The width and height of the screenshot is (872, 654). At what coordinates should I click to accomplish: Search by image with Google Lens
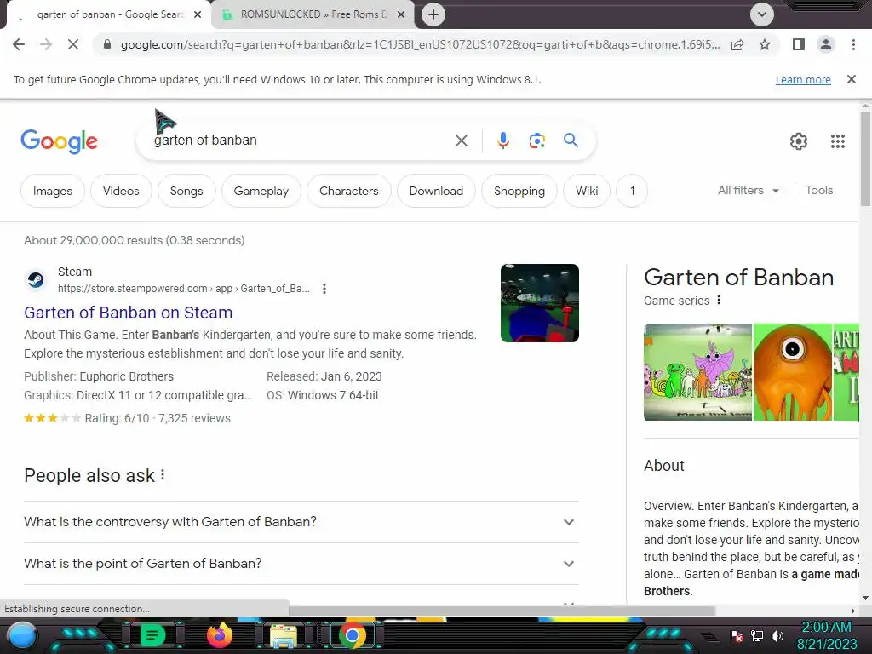(x=536, y=141)
